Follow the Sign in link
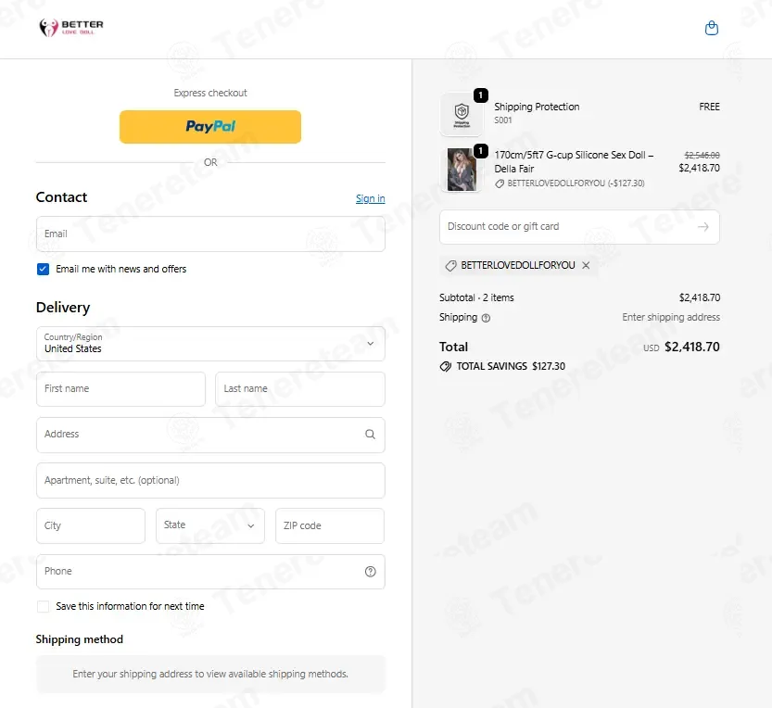 371,198
